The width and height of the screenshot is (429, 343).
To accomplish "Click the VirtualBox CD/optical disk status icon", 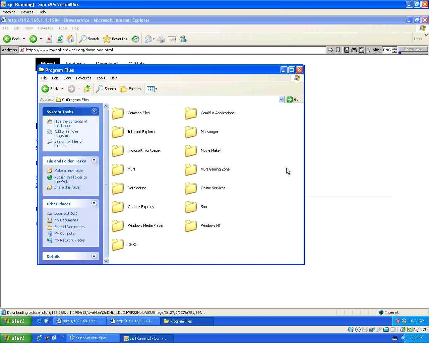I will [x=358, y=330].
